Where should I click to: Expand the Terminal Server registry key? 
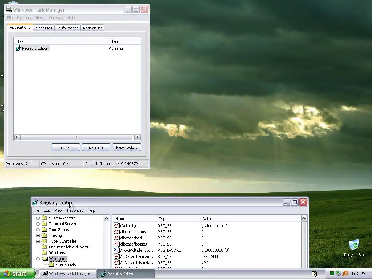[x=38, y=224]
